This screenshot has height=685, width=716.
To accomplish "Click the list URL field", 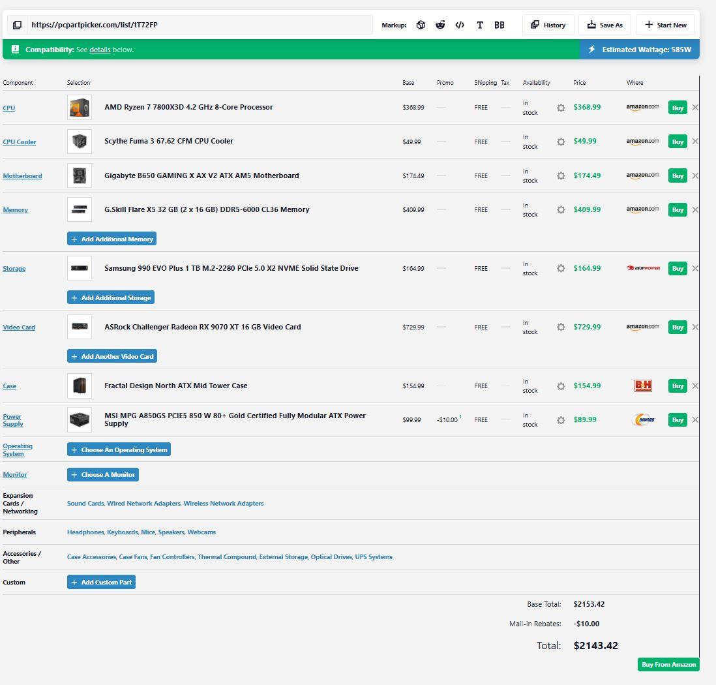I will (200, 25).
